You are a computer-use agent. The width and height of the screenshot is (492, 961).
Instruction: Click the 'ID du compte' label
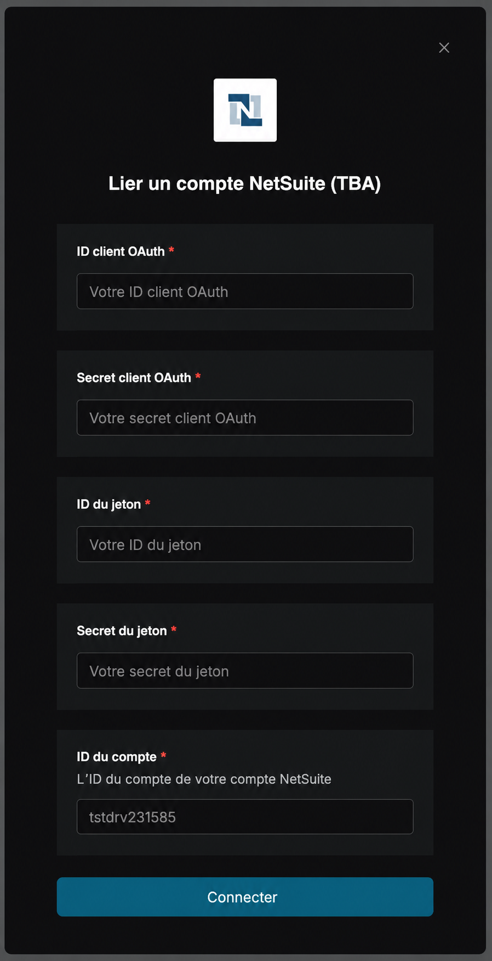coord(117,757)
